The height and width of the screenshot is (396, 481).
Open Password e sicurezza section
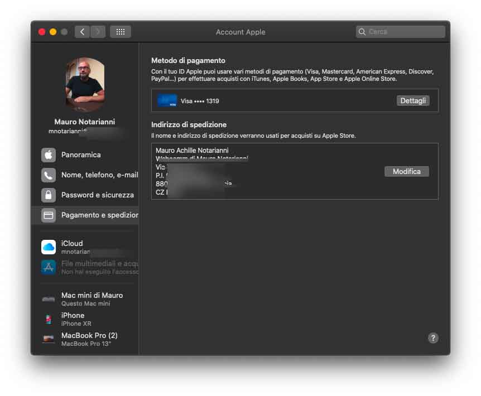(x=85, y=195)
